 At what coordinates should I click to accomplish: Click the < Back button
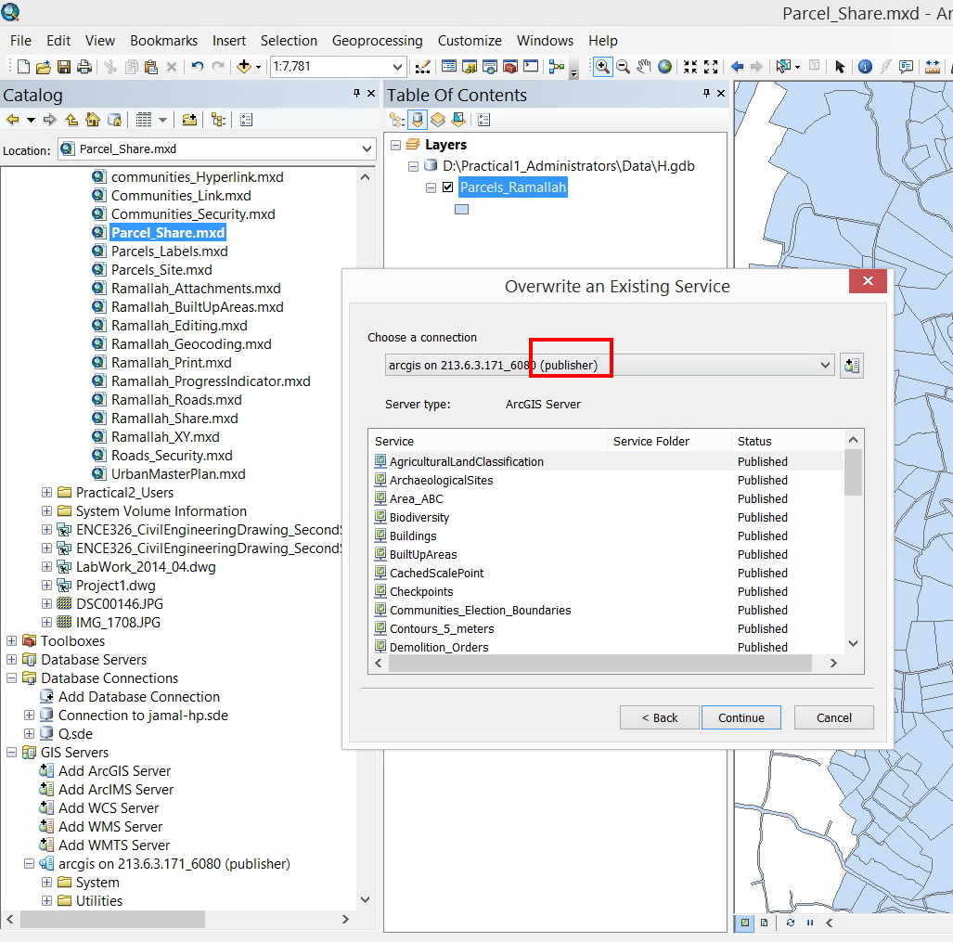660,717
